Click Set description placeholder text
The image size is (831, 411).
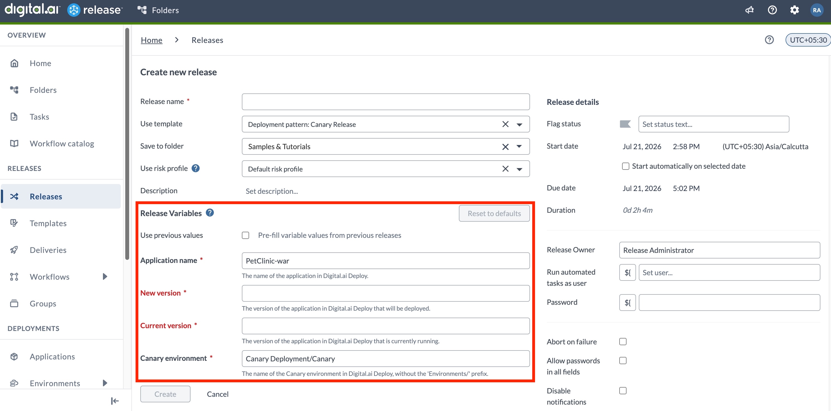(272, 191)
